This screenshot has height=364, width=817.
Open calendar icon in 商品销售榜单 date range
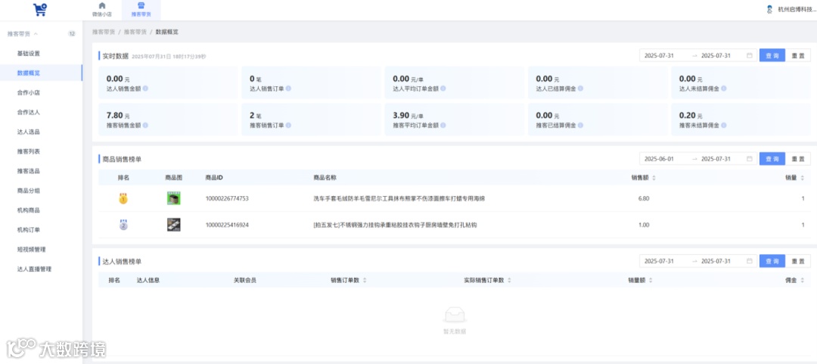pos(749,158)
